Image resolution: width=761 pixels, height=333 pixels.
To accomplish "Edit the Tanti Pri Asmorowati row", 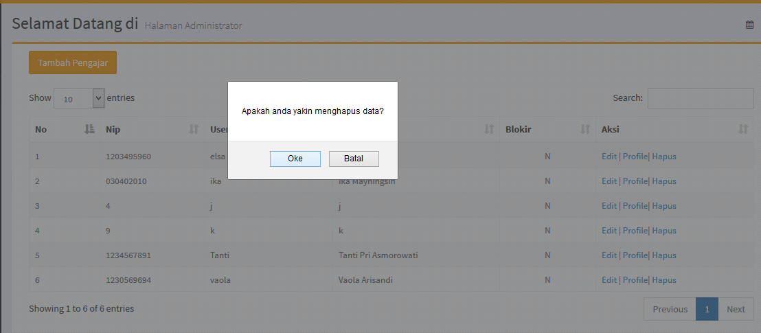I will [609, 255].
